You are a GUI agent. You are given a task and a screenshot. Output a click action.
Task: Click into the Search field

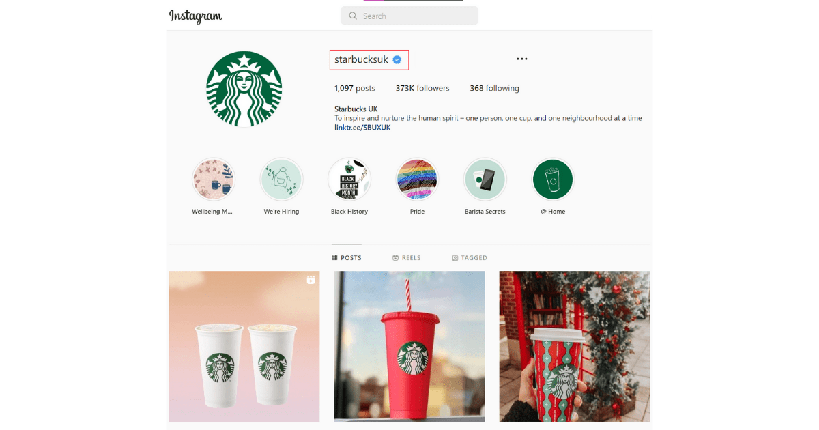[x=409, y=16]
